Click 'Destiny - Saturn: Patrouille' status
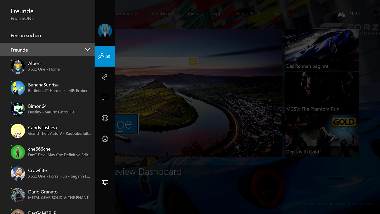380x214 pixels. pyautogui.click(x=51, y=112)
